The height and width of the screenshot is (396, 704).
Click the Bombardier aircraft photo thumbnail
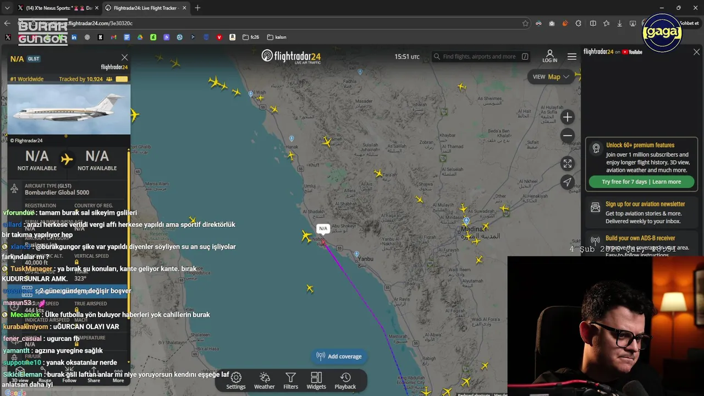(69, 109)
